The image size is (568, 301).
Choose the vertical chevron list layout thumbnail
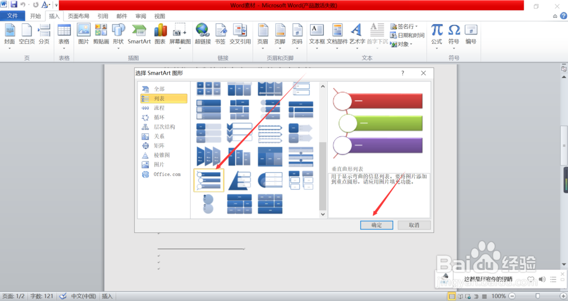point(240,133)
